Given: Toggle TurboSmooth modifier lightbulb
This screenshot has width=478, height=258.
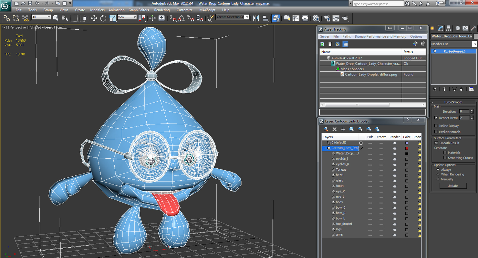Looking at the screenshot, I should point(435,51).
